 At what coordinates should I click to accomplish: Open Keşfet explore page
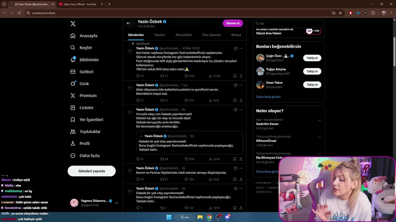(x=81, y=48)
